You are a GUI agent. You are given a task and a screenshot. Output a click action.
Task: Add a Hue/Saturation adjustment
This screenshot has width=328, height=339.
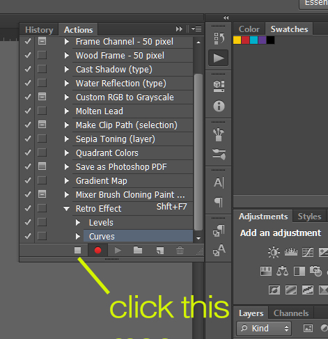(266, 271)
